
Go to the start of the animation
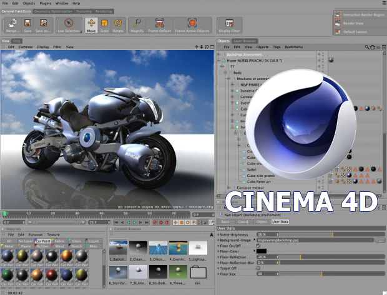point(116,222)
